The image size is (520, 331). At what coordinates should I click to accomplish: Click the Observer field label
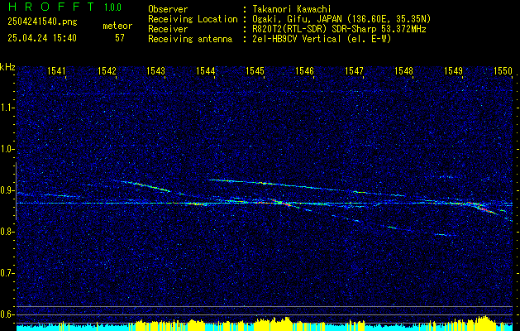coord(168,9)
